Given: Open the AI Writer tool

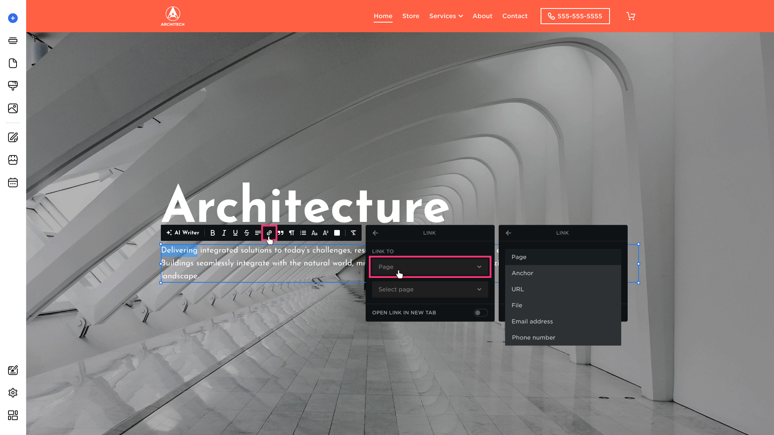Looking at the screenshot, I should [x=183, y=233].
